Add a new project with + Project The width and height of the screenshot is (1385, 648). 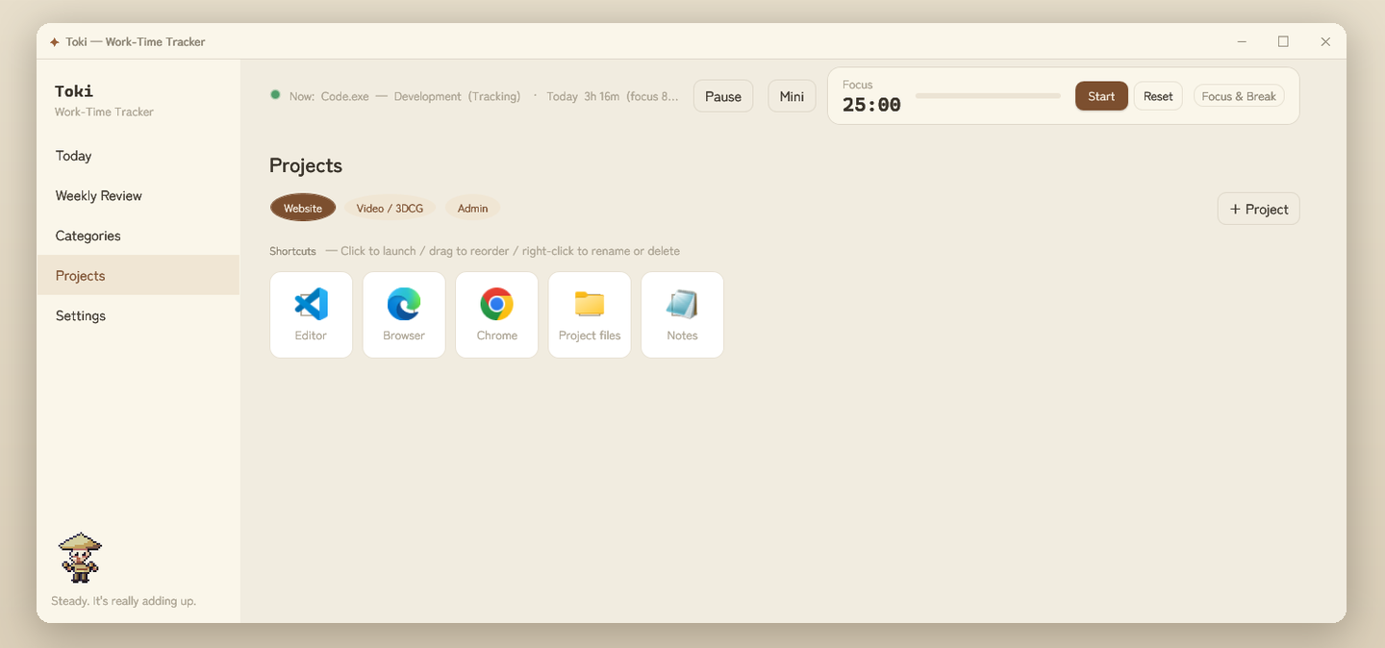click(1258, 209)
